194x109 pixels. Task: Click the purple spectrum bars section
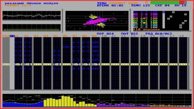[x=123, y=105]
